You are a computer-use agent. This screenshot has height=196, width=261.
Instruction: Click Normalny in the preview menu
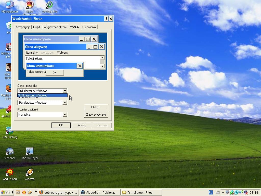32,53
